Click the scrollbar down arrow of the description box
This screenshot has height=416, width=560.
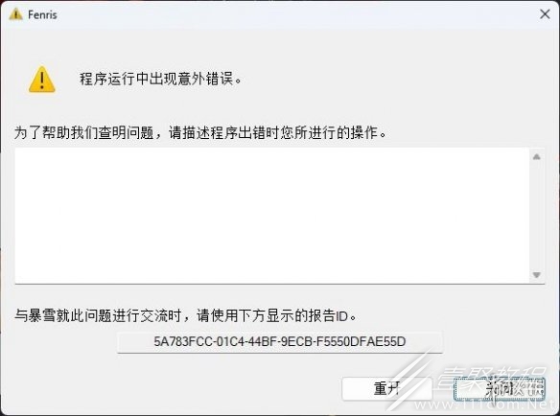click(536, 274)
